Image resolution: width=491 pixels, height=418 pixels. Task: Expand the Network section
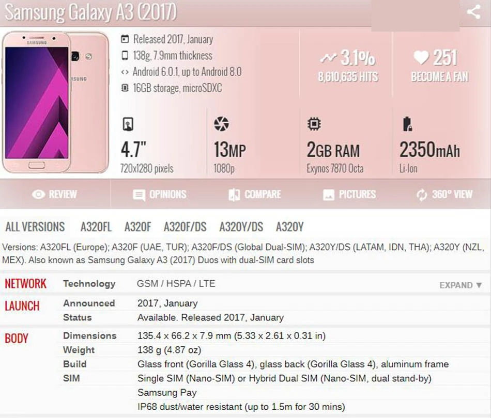tap(461, 285)
